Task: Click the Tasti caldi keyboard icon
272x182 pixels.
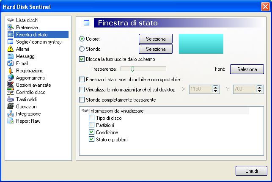Action: (x=11, y=99)
